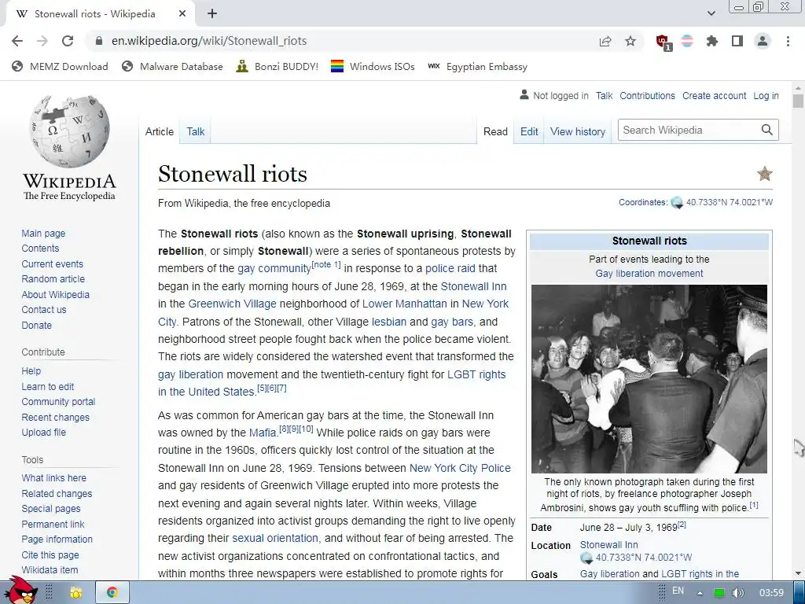Click the Donate sidebar link
The height and width of the screenshot is (604, 805).
[36, 325]
